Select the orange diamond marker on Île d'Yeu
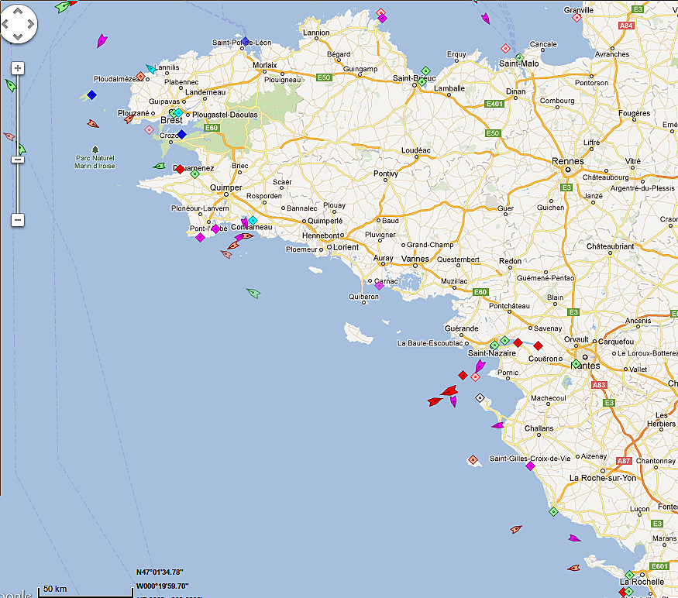 (473, 459)
